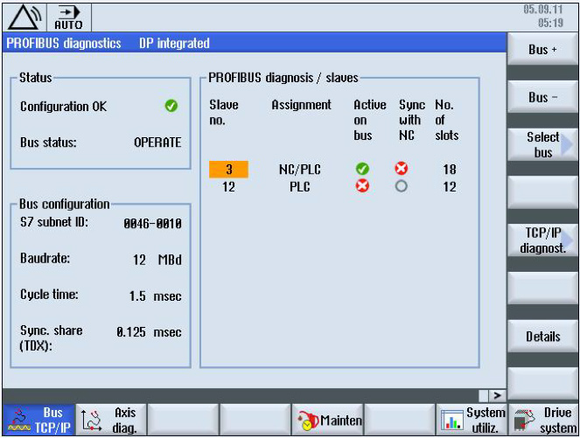Screen dimensions: 580x438
Task: Open TCP/IP diagnost. softkey
Action: tap(542, 240)
